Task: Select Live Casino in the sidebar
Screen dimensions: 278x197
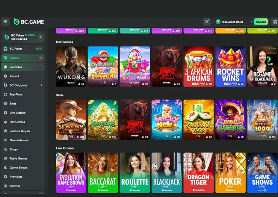Action: [x=23, y=113]
